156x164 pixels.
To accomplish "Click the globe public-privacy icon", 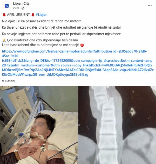I will pos(23,8).
